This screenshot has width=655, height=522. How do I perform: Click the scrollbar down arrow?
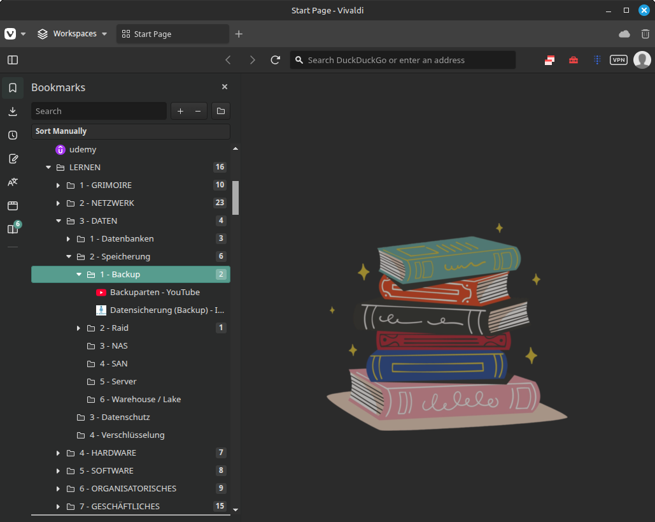(x=236, y=510)
